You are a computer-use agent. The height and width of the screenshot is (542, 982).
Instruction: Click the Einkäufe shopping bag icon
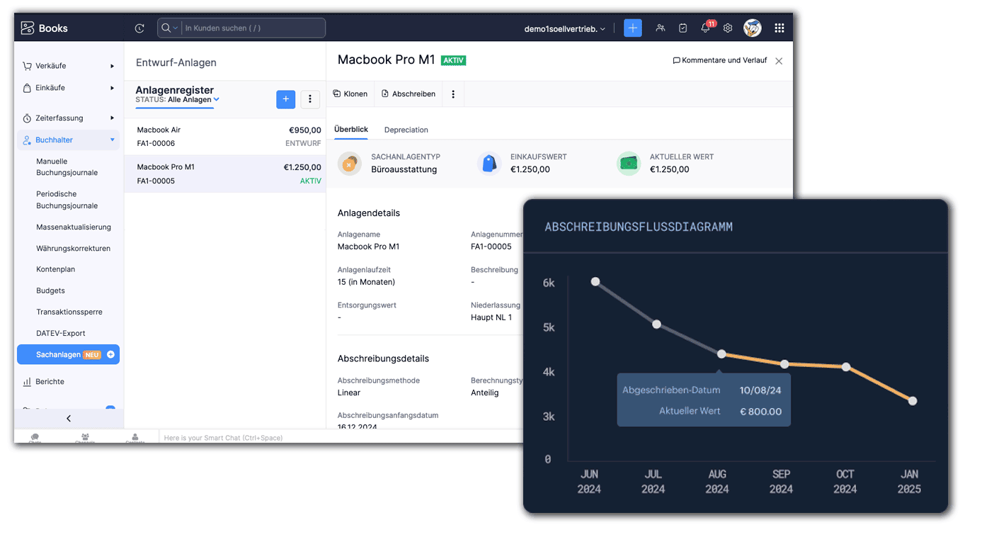pyautogui.click(x=27, y=88)
